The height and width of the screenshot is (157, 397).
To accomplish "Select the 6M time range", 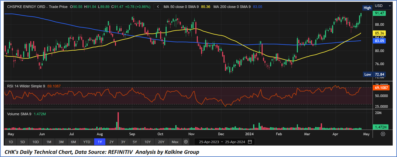I will (x=73, y=142).
